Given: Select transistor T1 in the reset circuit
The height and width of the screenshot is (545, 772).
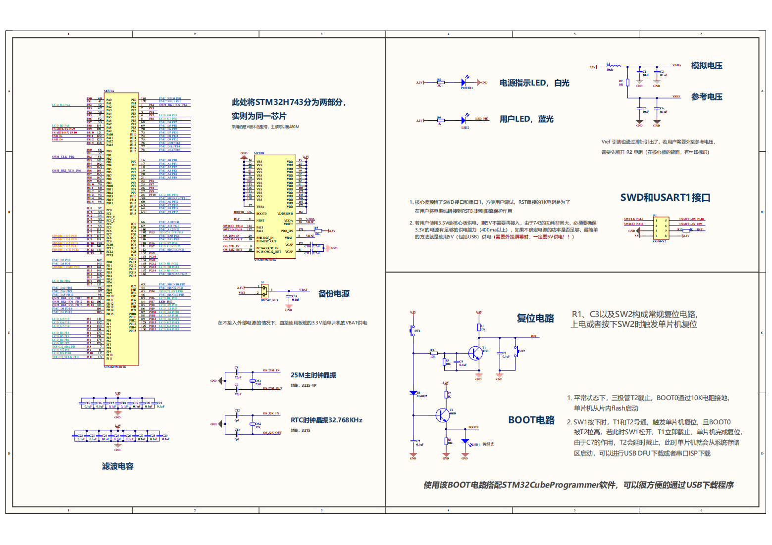Looking at the screenshot, I should click(x=475, y=353).
